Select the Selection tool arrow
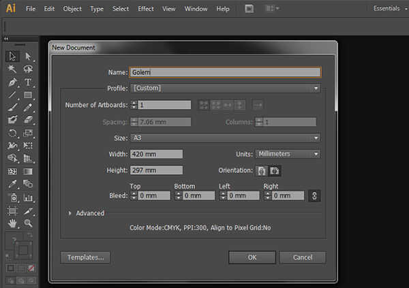Image resolution: width=409 pixels, height=288 pixels. click(12, 57)
